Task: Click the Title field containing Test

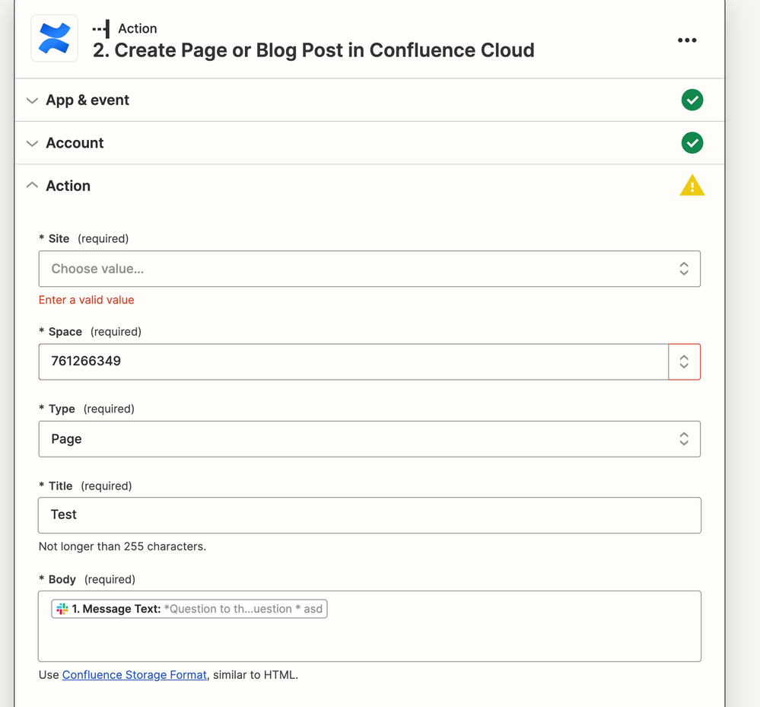Action: click(x=369, y=515)
